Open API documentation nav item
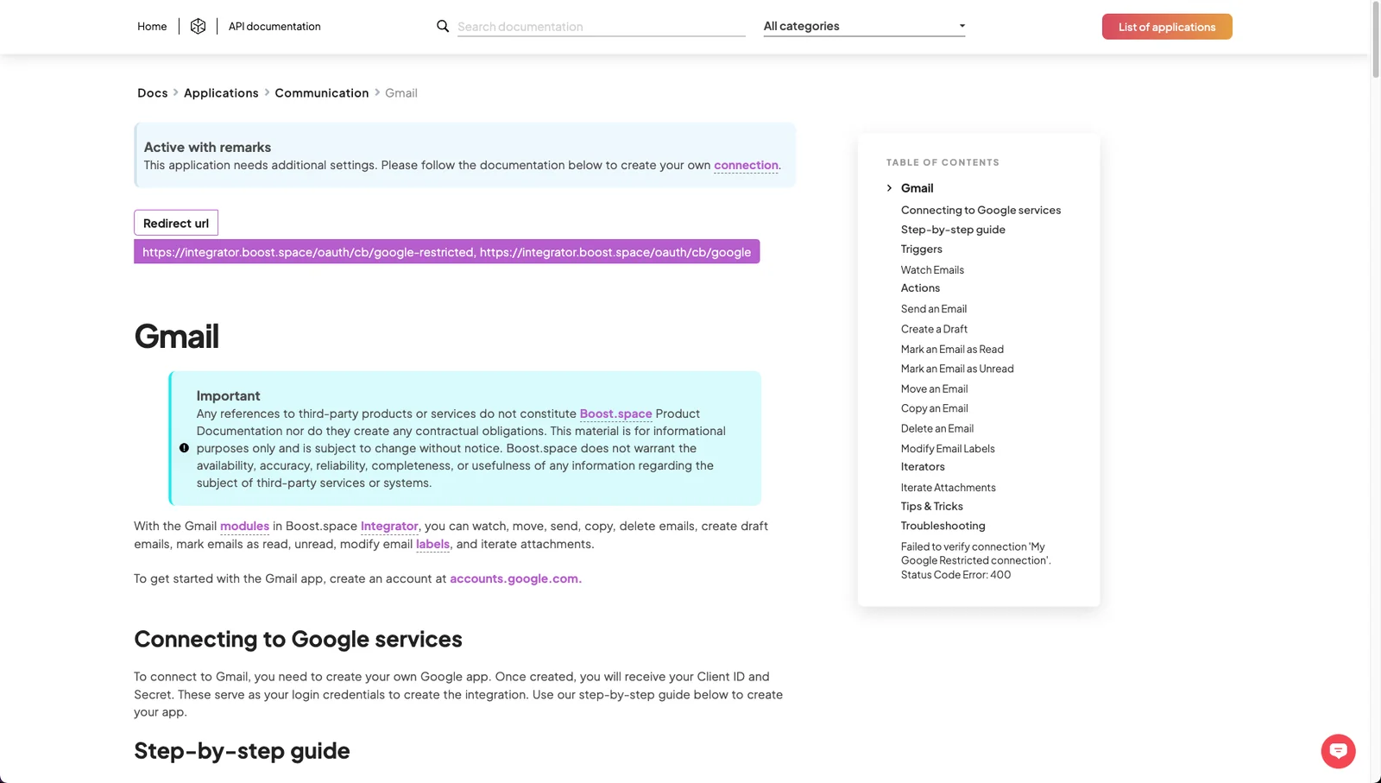The image size is (1381, 783). [x=274, y=27]
